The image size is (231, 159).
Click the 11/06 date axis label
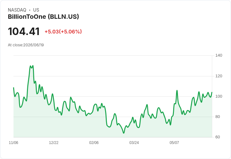[x=13, y=142]
